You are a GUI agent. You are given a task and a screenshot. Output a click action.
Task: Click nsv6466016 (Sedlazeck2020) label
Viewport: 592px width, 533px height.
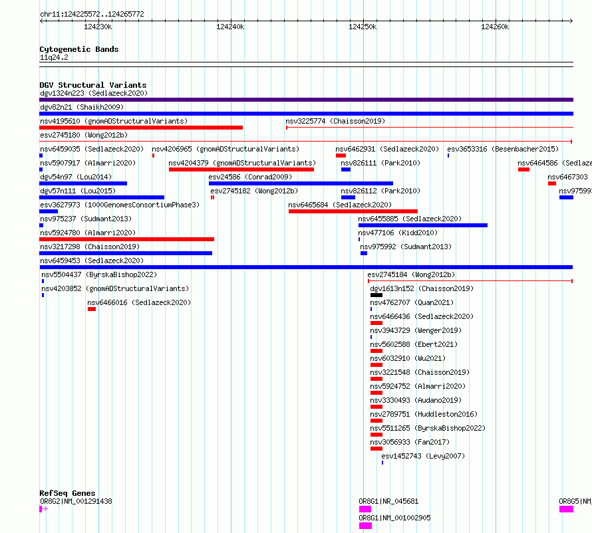click(x=139, y=302)
